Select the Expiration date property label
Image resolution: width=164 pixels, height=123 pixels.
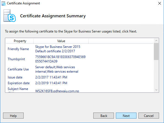(19, 83)
